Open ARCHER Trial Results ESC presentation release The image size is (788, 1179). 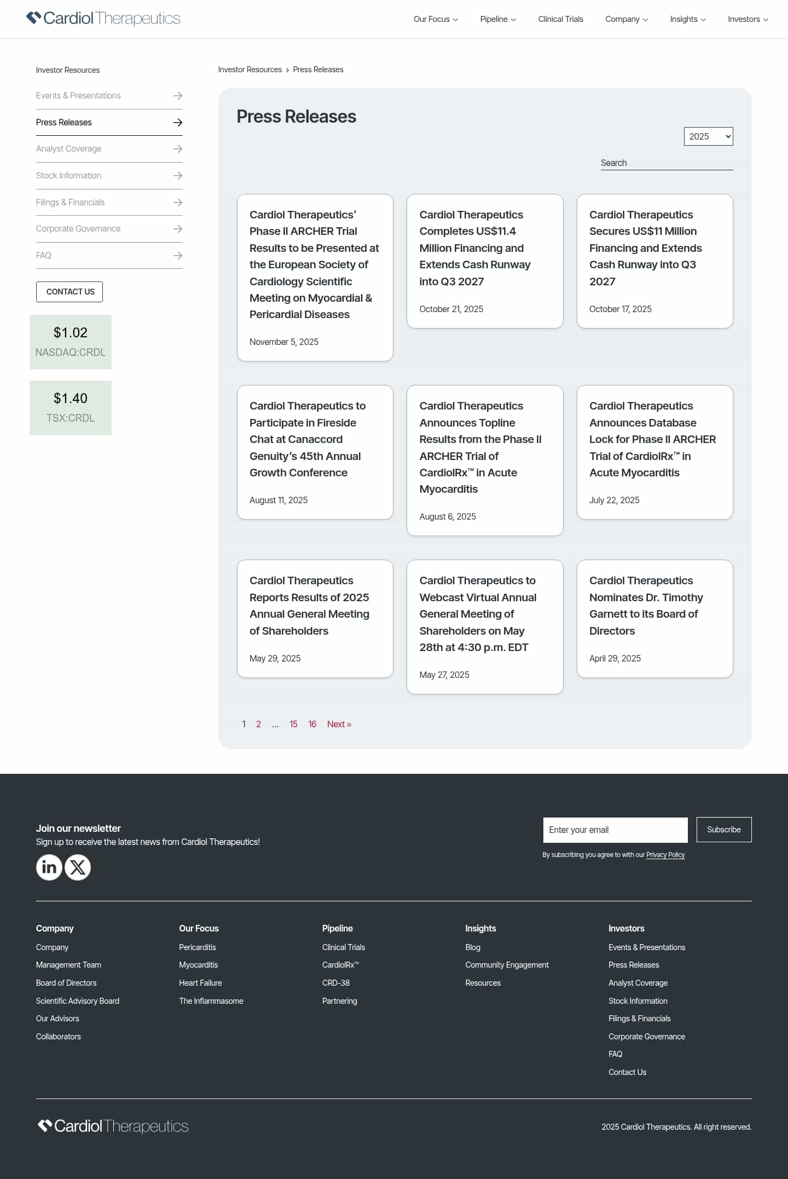click(315, 278)
